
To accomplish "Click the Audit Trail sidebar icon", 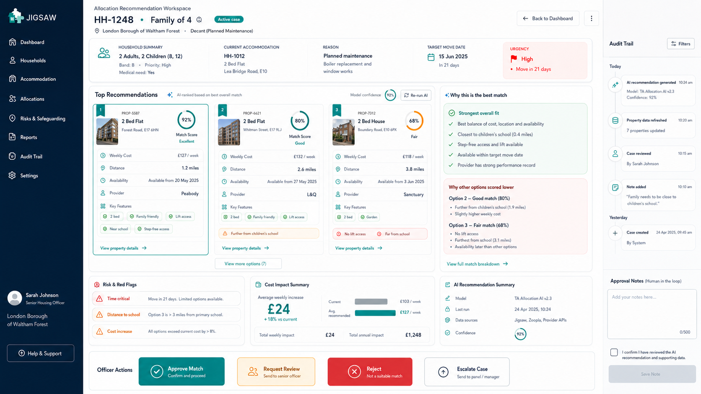I will tap(13, 157).
